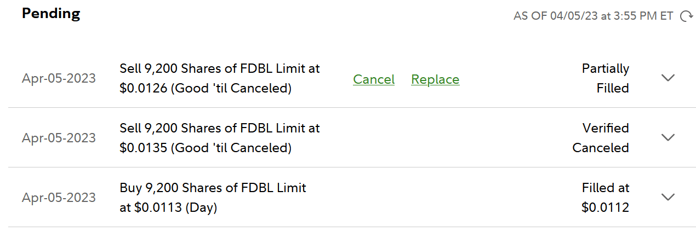
Task: Expand the filled FDBL buy order details
Action: pos(668,197)
